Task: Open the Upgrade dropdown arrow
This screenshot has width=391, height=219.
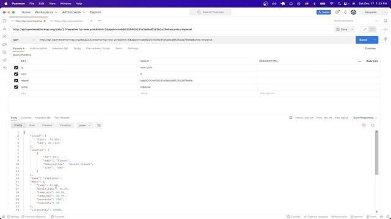Action: [x=385, y=12]
